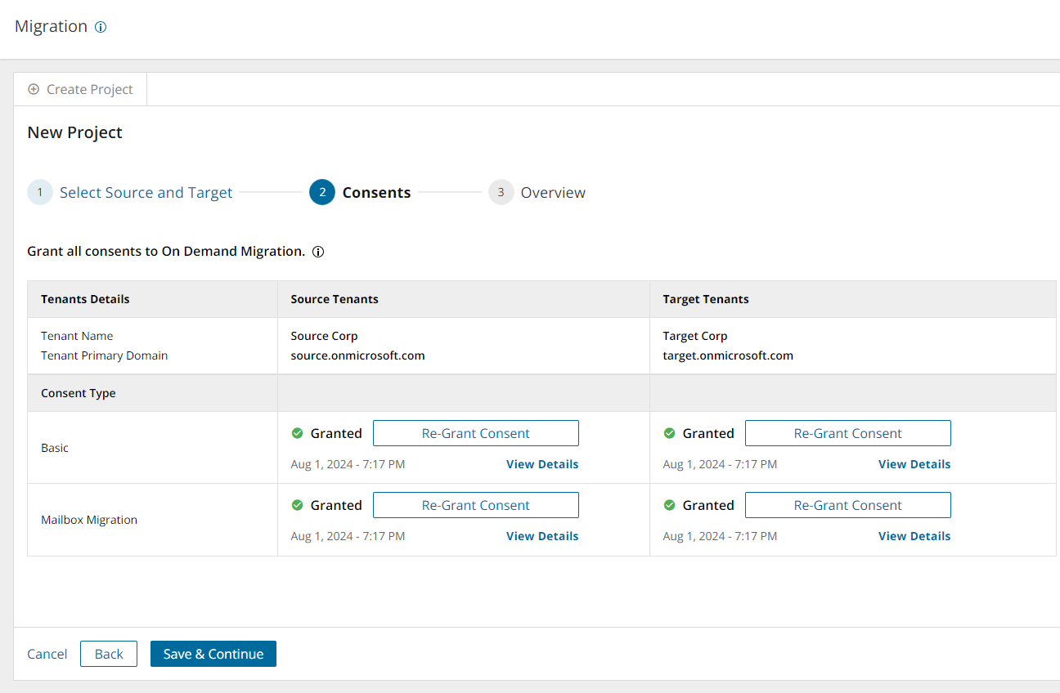Click green Granted check for Source Basic consent

pos(298,433)
